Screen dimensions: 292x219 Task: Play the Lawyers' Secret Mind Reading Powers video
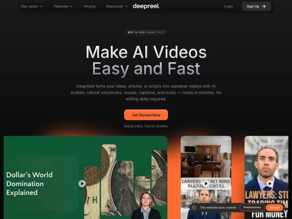pos(205,184)
